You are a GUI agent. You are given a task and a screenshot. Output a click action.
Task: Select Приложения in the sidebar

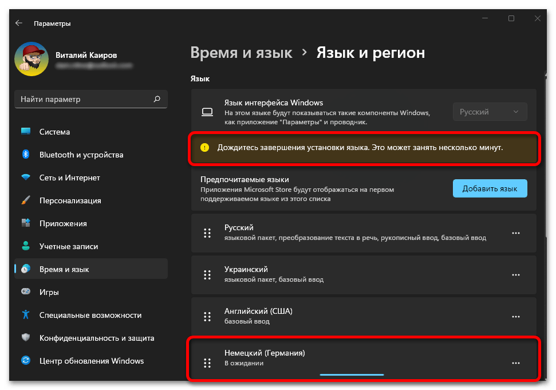91,223
